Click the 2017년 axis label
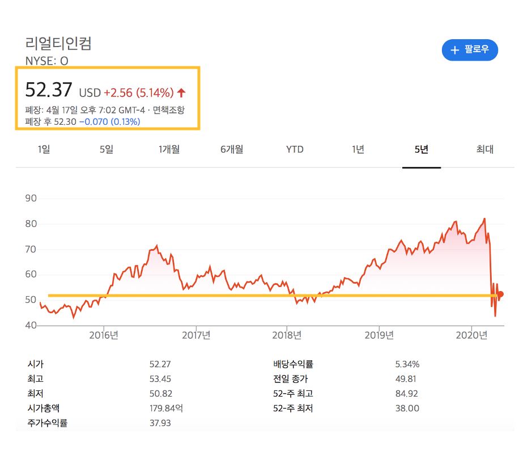The image size is (519, 455). pos(196,335)
